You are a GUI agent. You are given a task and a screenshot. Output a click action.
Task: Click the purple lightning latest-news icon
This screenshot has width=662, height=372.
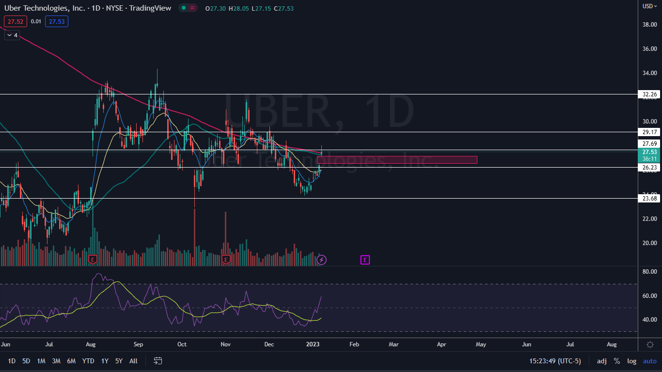click(x=321, y=260)
